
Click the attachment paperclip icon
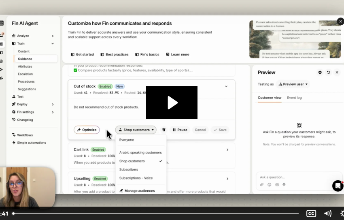pos(262,185)
